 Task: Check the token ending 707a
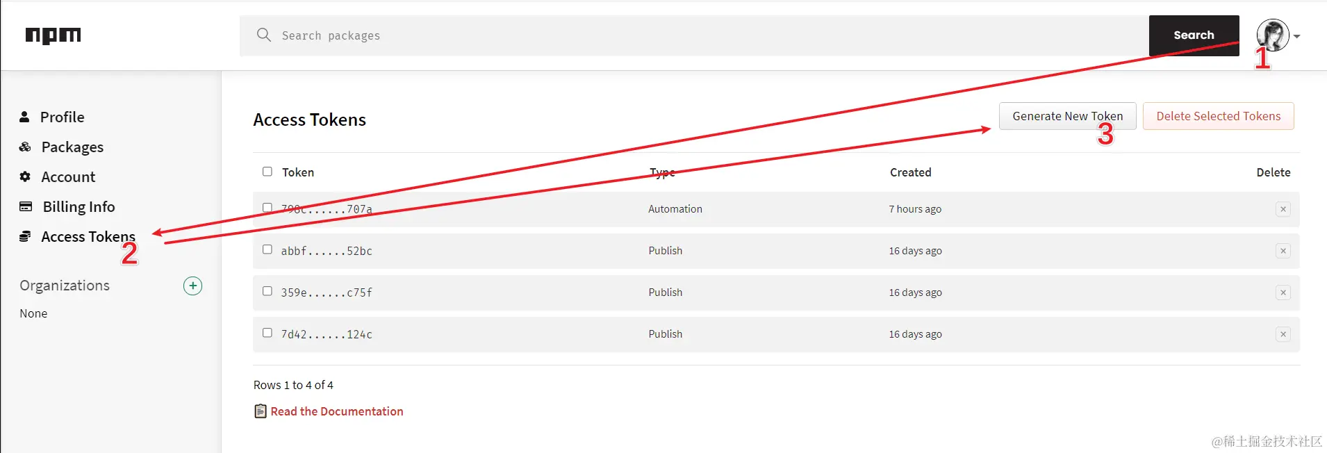click(267, 208)
